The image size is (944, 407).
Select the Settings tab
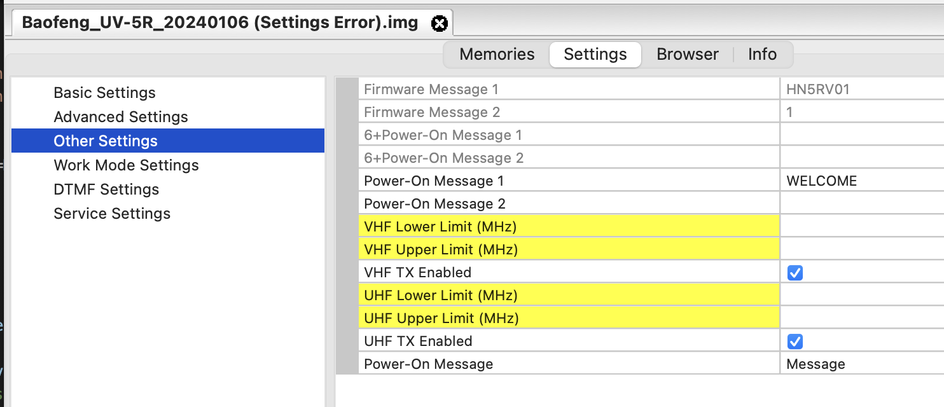(x=595, y=54)
